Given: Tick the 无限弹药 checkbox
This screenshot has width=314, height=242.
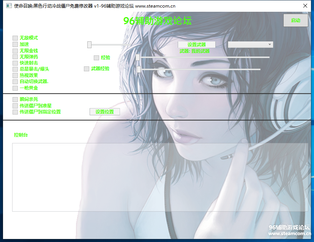Looking at the screenshot, I should [15, 57].
